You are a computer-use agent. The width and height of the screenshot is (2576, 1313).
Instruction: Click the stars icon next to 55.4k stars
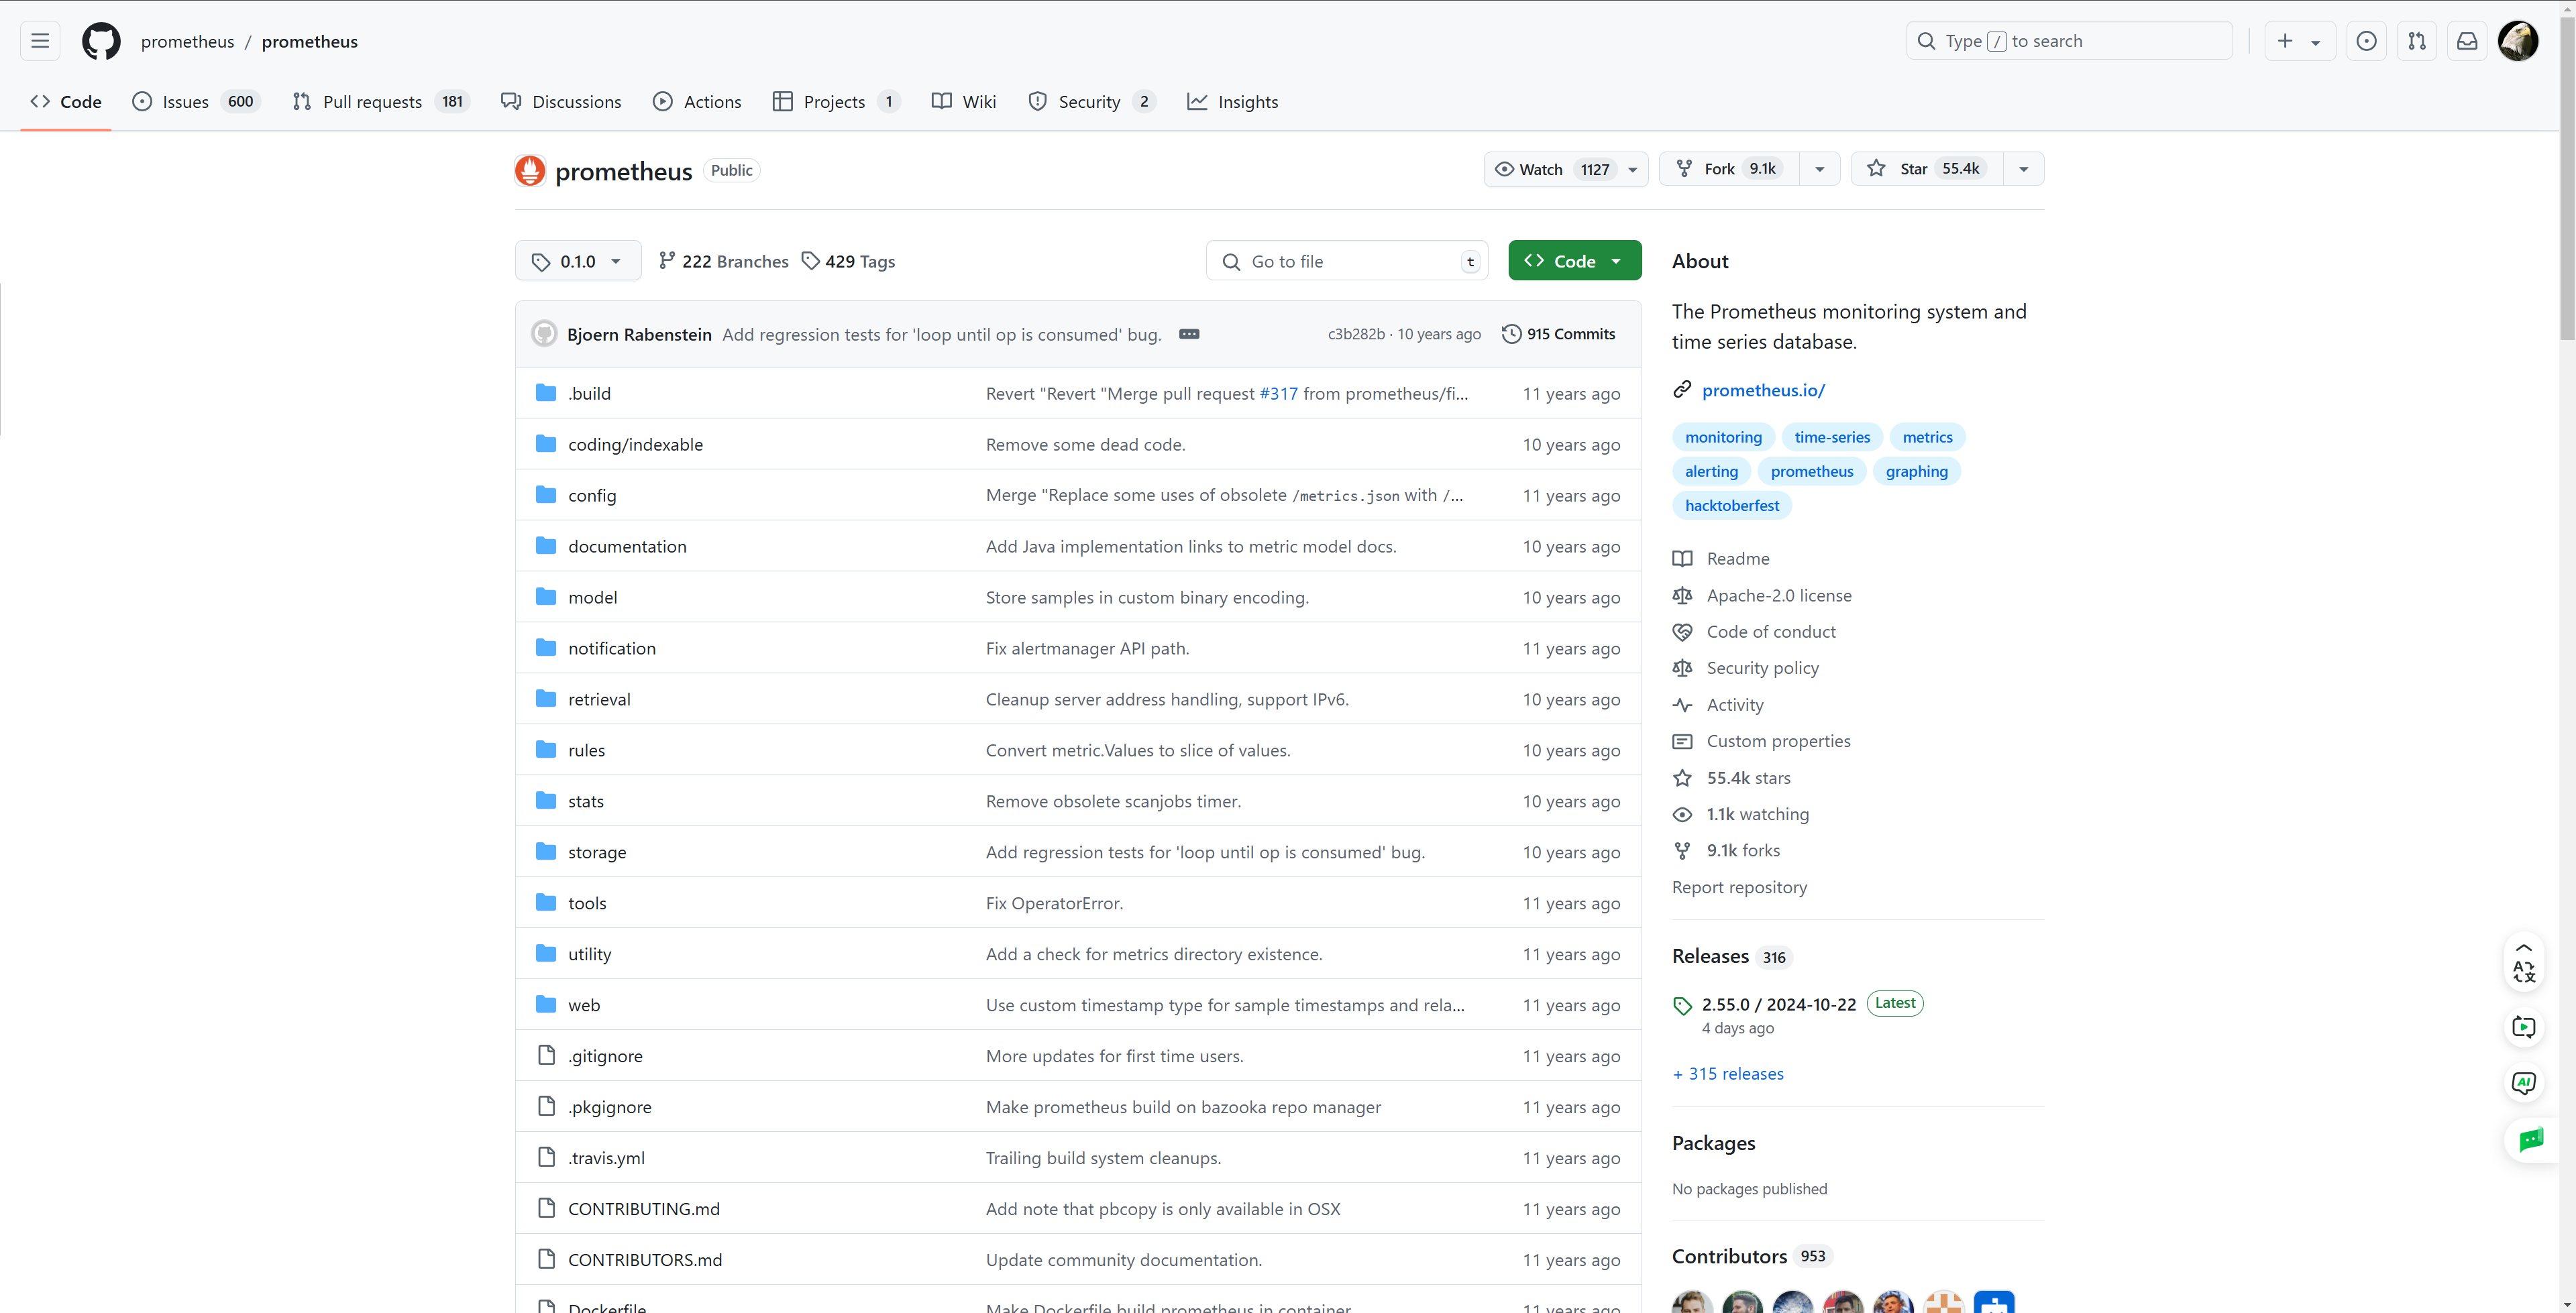point(1682,778)
